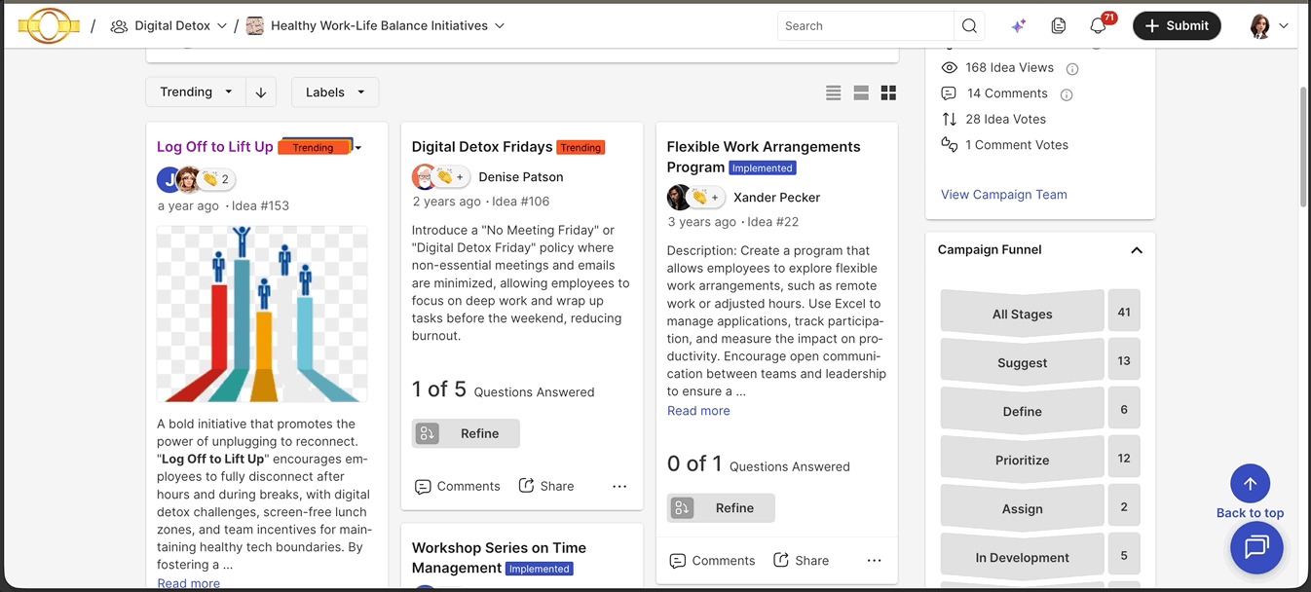
Task: Click Refine on Flexible Work Arrangements Program
Action: [x=721, y=508]
